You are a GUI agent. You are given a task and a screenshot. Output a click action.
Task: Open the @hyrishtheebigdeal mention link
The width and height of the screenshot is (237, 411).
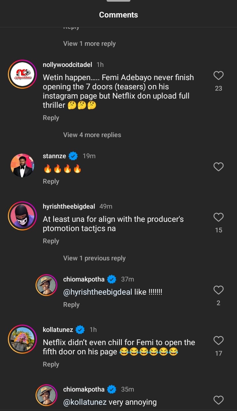pyautogui.click(x=98, y=292)
